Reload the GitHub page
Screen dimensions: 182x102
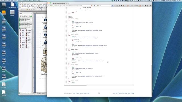[95, 6]
